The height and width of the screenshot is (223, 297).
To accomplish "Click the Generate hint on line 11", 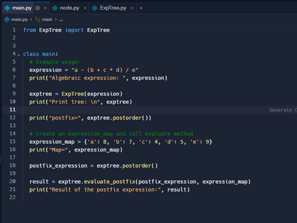I will 280,110.
